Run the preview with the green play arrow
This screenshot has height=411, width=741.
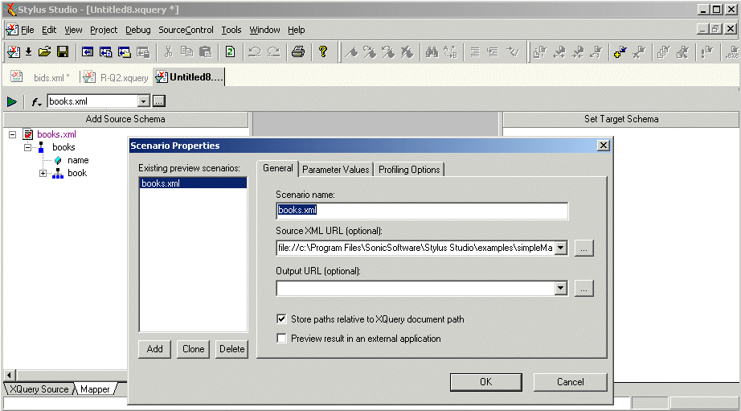(x=12, y=101)
